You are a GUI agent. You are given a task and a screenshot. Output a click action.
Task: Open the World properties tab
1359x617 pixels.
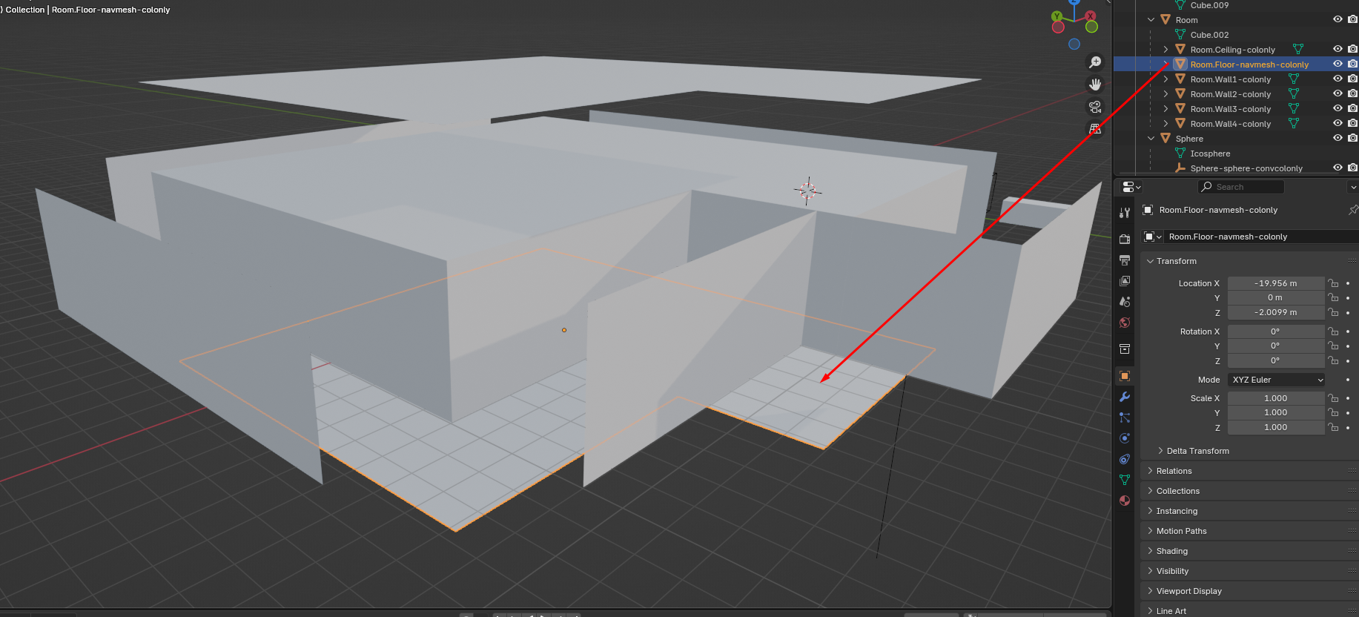pyautogui.click(x=1125, y=323)
